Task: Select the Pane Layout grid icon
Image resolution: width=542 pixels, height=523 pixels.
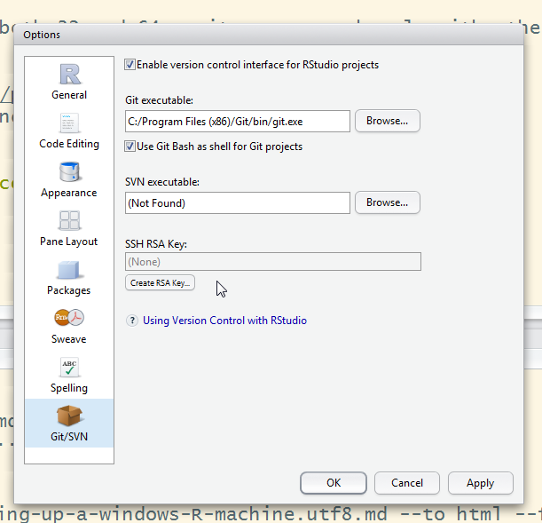Action: [69, 220]
